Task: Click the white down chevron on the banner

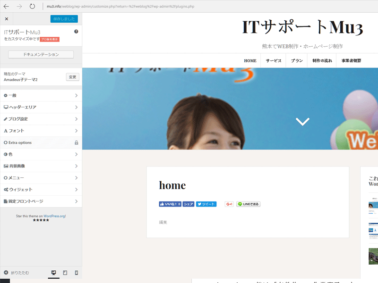Action: pyautogui.click(x=302, y=122)
